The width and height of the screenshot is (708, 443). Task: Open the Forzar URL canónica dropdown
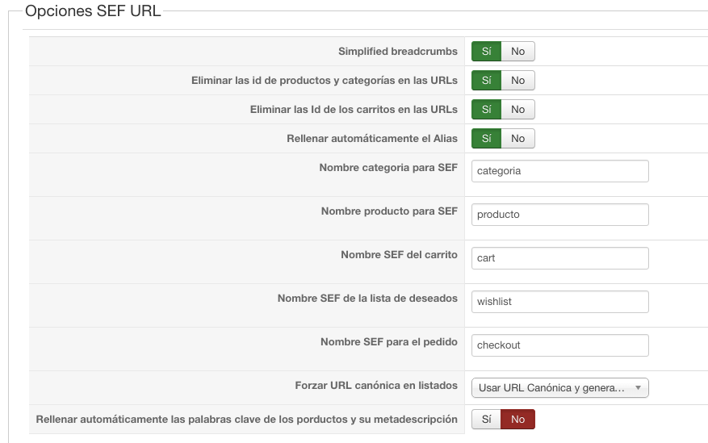click(x=560, y=388)
